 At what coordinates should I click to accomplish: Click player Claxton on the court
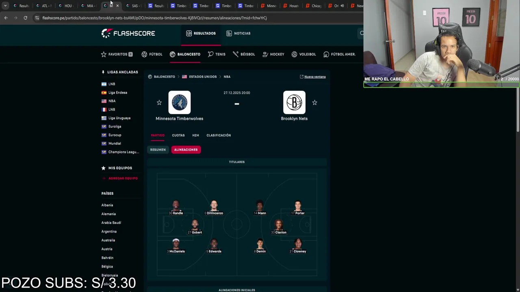[x=279, y=227]
